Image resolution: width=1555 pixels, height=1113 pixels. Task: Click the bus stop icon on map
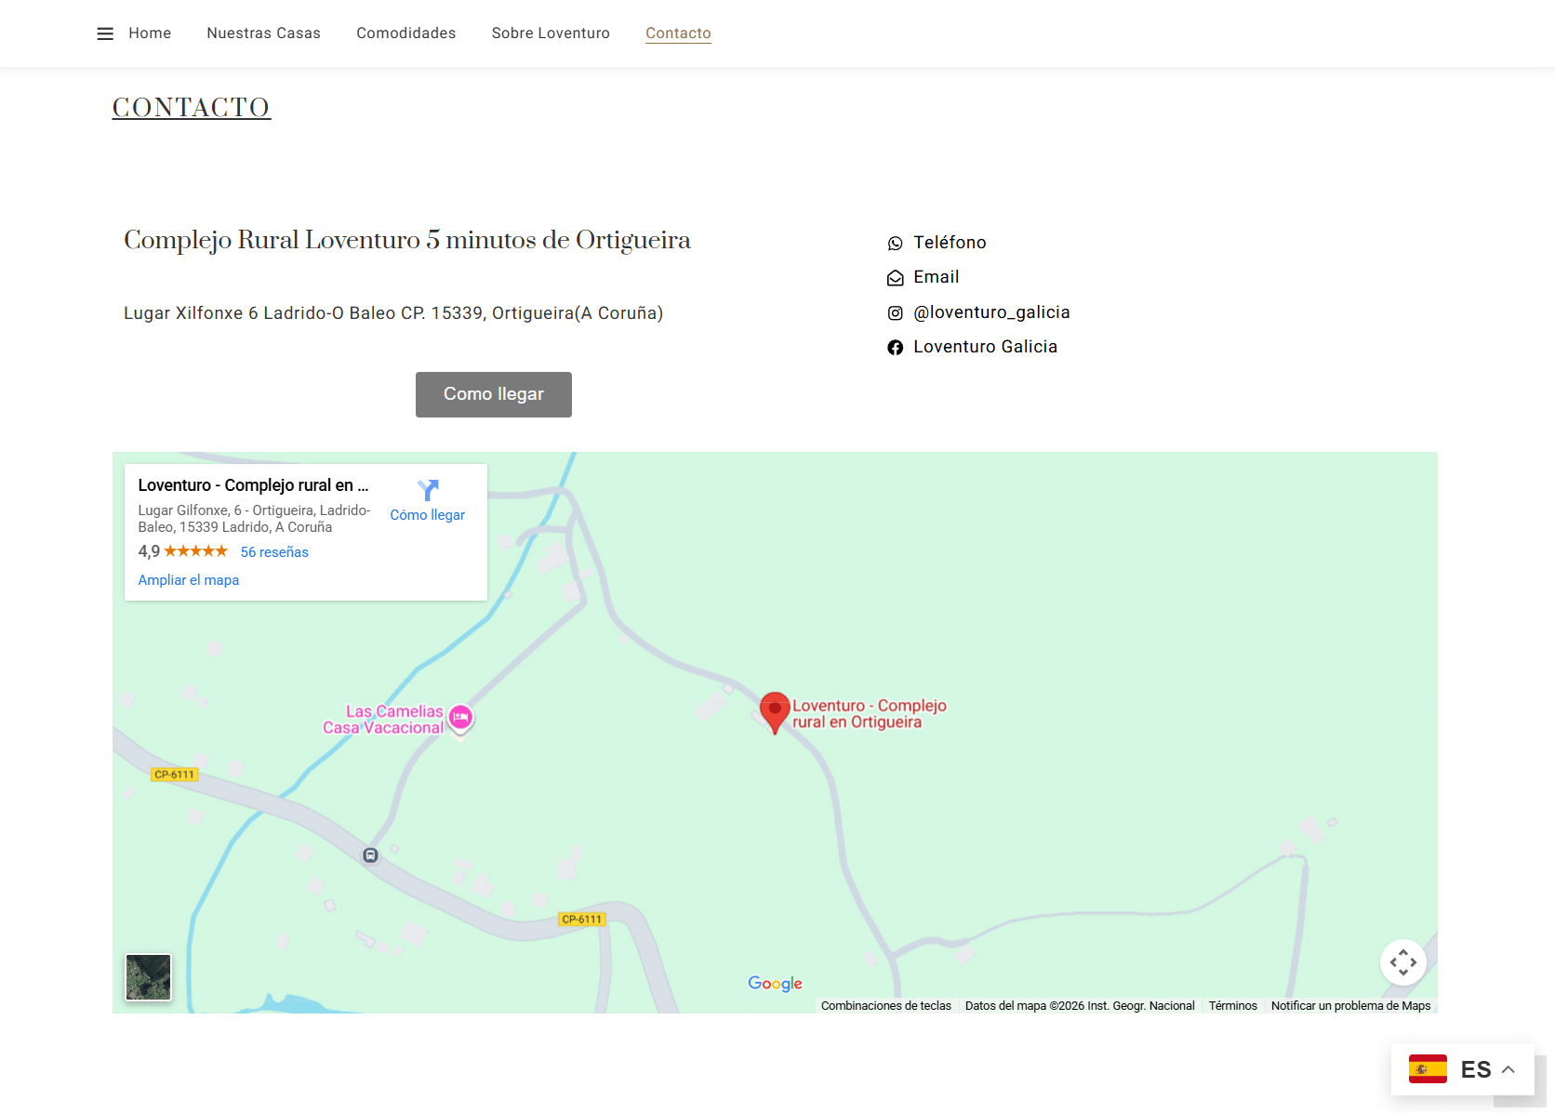(370, 855)
